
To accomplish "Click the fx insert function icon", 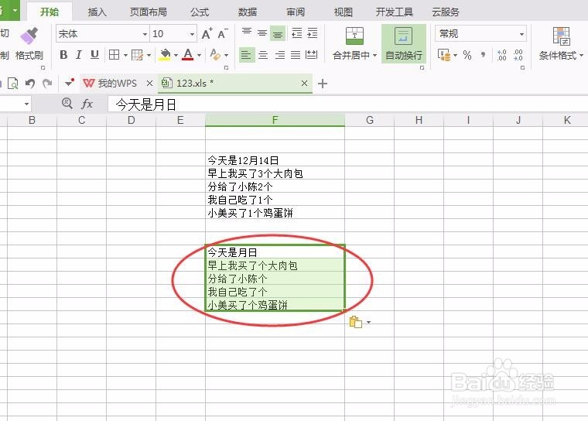I will [x=87, y=104].
